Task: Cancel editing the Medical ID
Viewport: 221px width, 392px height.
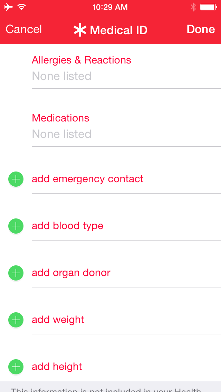Action: click(x=24, y=29)
